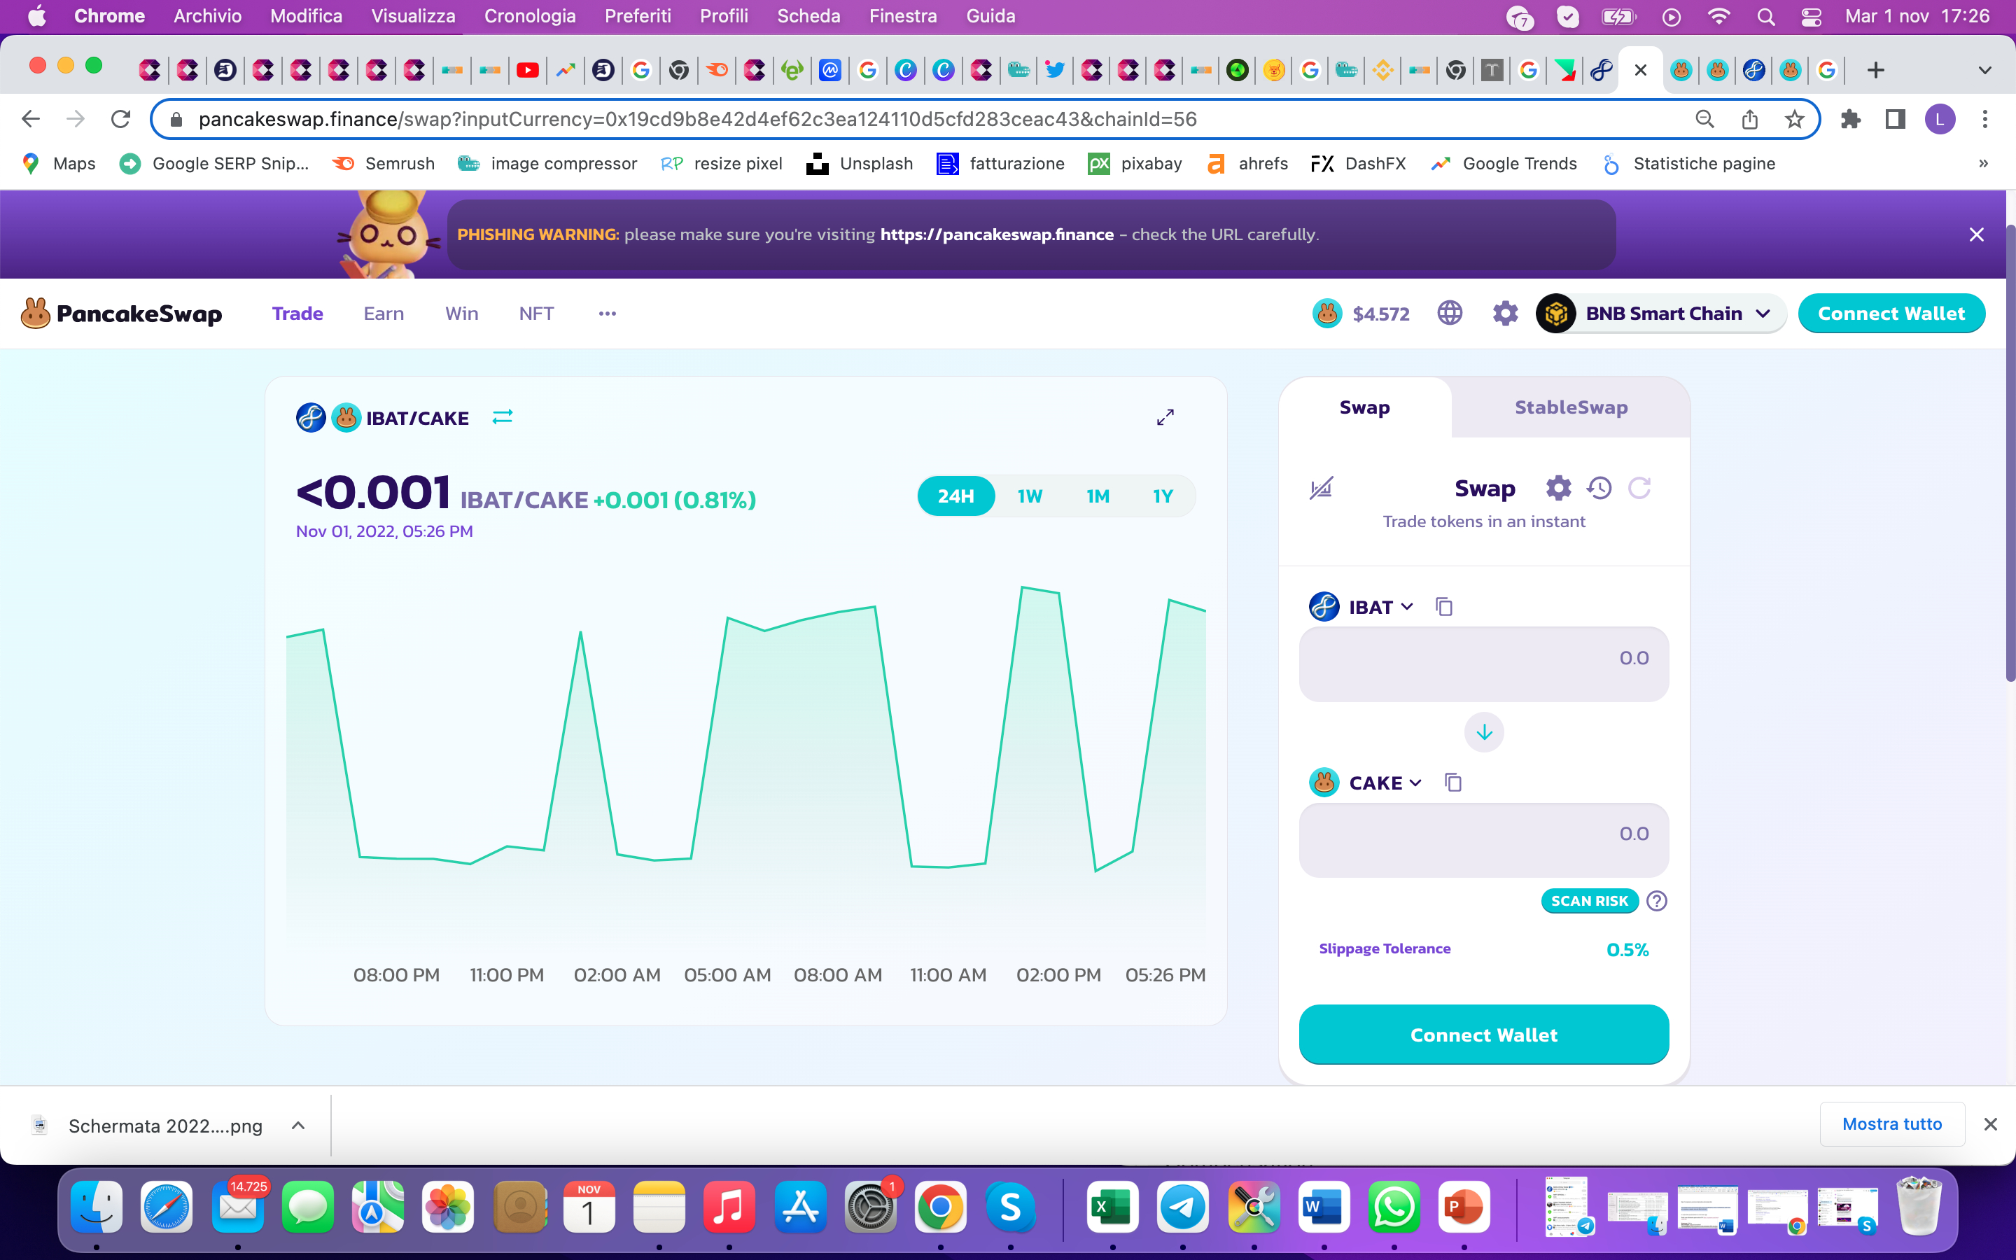Click the CAKE price $4.572 indicator

pyautogui.click(x=1361, y=314)
